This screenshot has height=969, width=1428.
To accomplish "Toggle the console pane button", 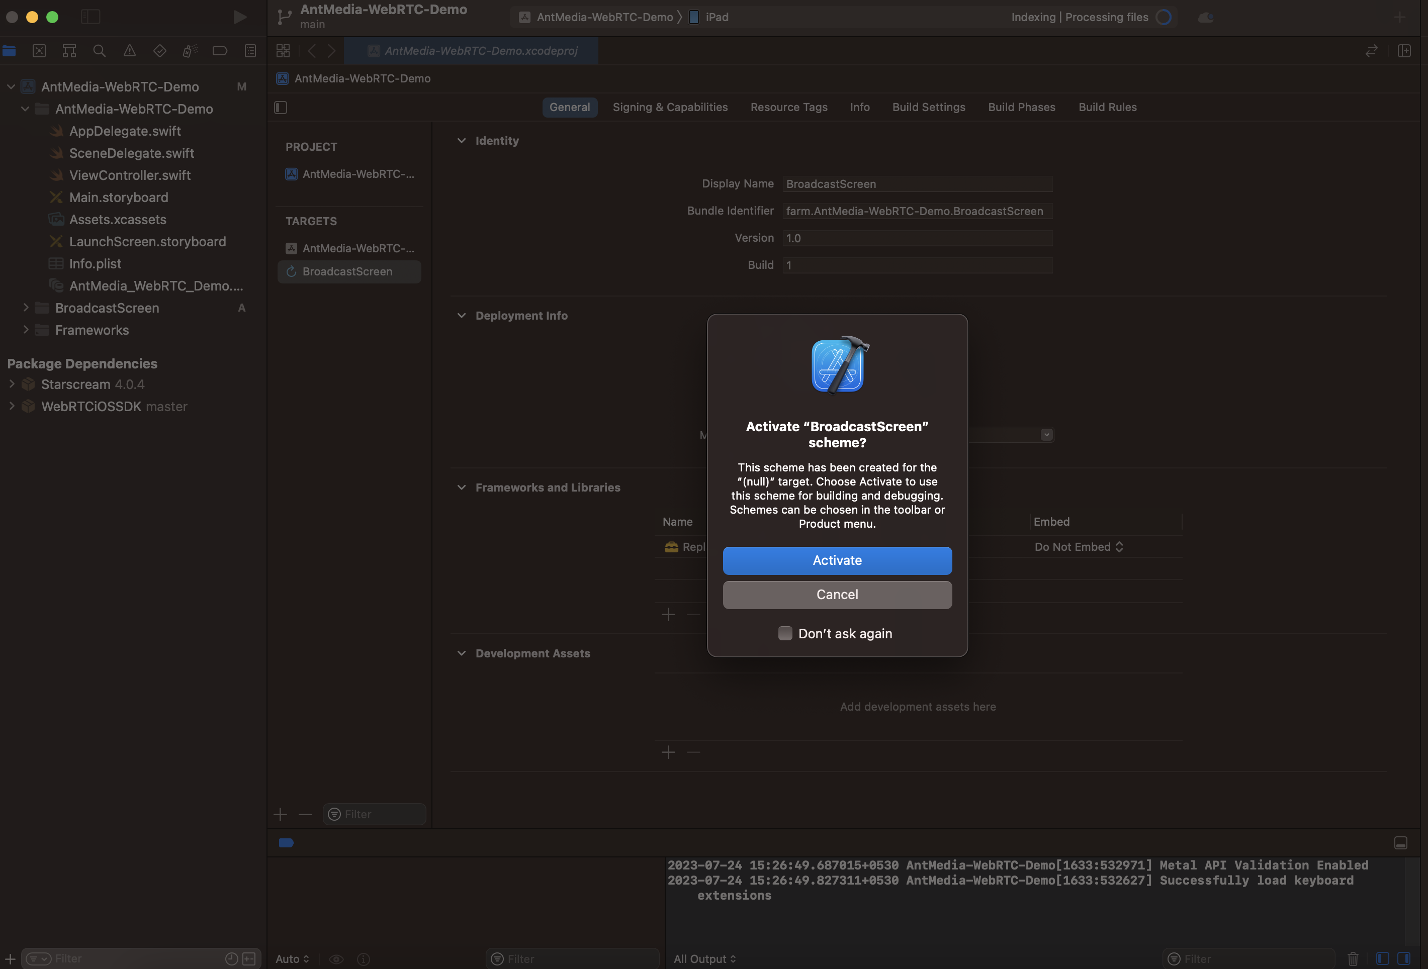I will pyautogui.click(x=1404, y=958).
